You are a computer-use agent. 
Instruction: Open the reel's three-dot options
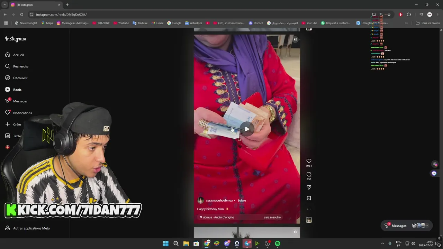(309, 209)
